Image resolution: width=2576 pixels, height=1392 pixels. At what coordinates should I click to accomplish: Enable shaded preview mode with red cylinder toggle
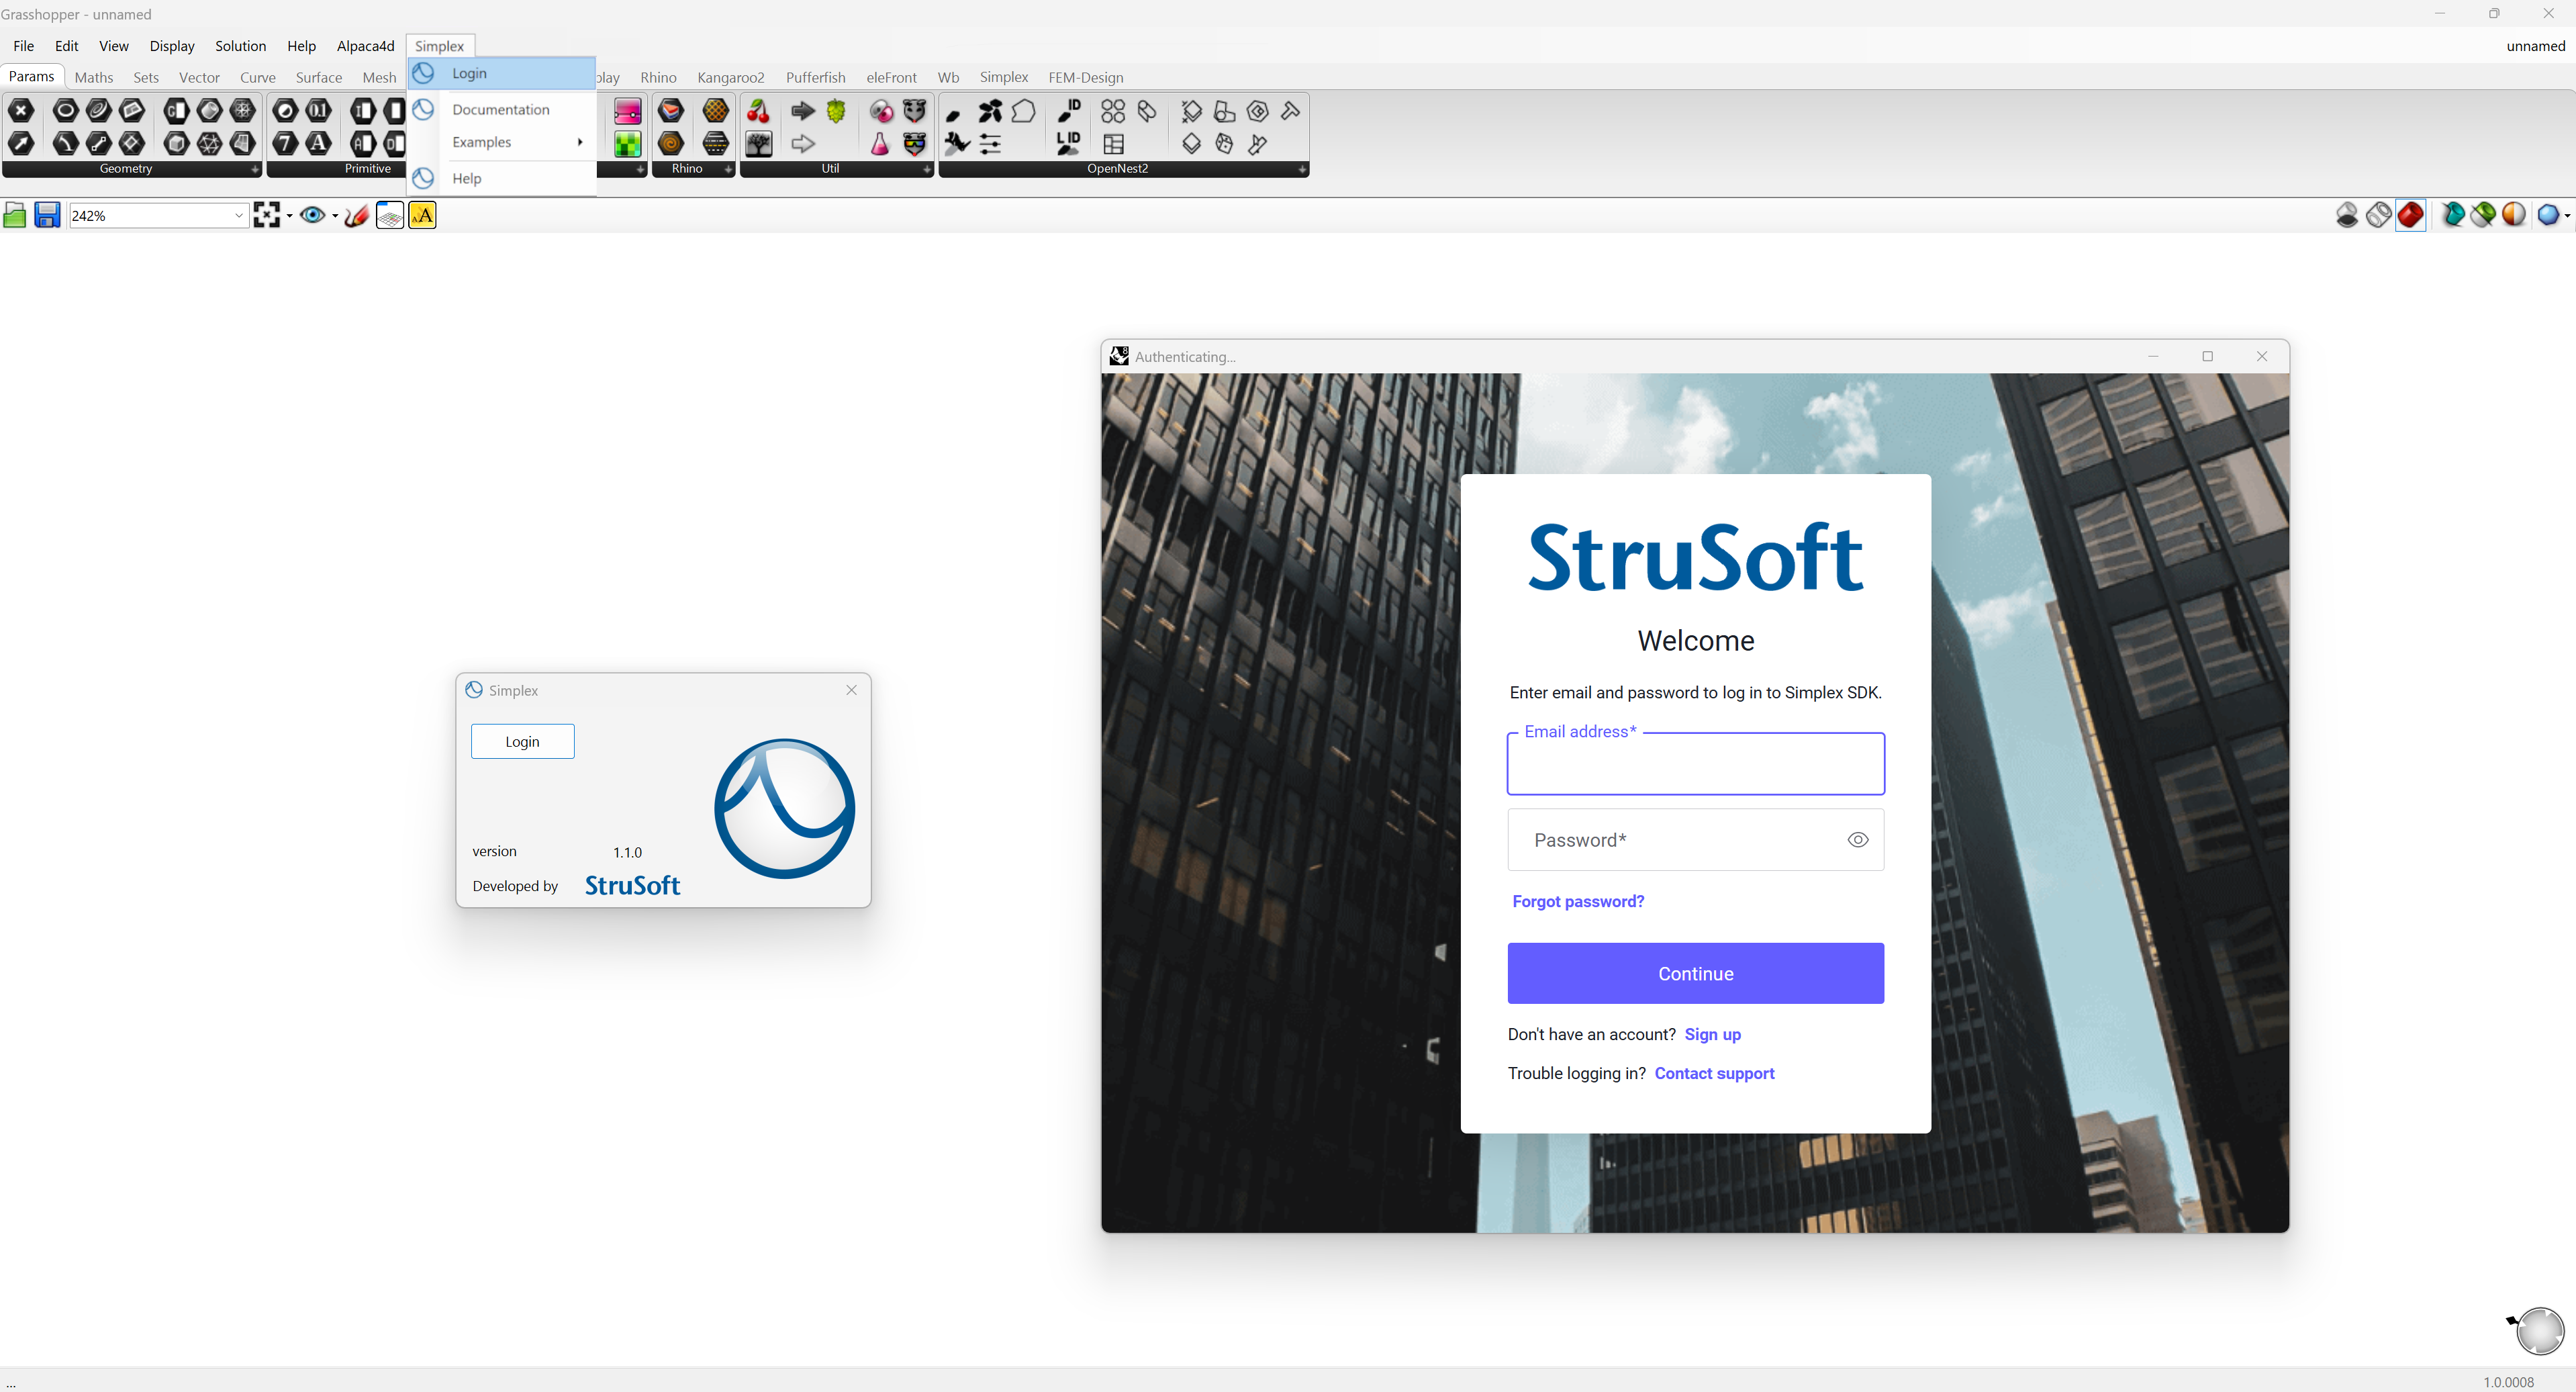[2411, 215]
